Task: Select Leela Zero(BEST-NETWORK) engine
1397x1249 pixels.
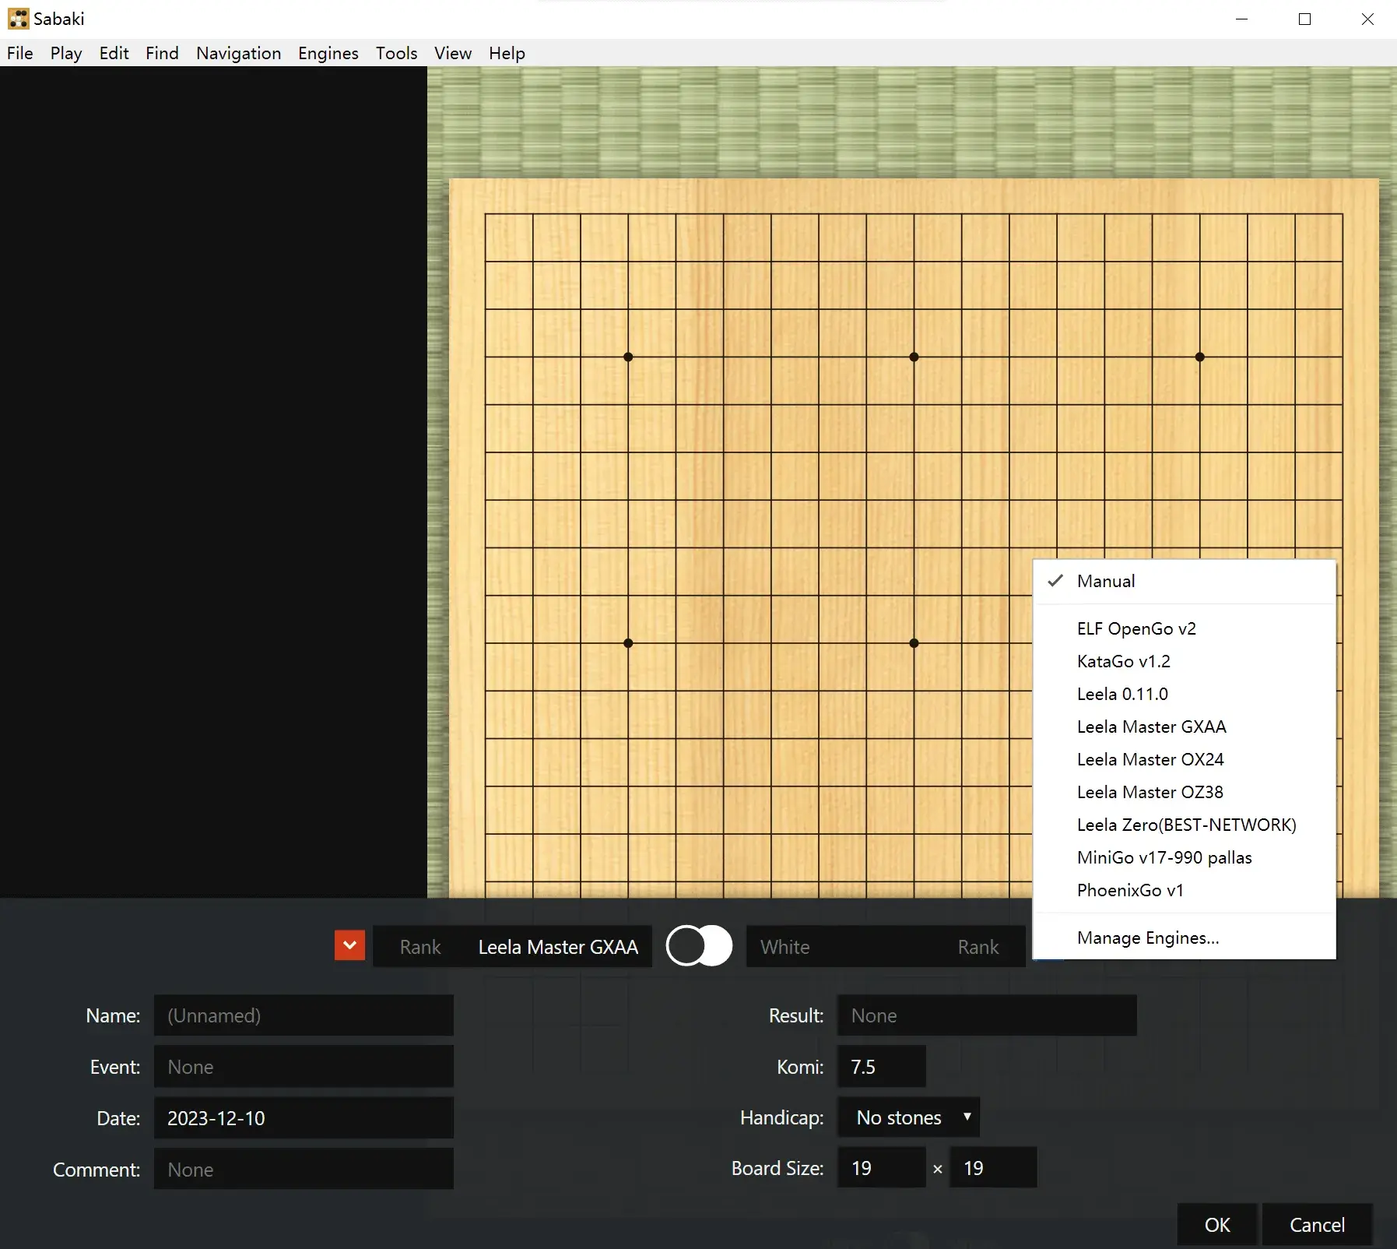Action: tap(1184, 825)
